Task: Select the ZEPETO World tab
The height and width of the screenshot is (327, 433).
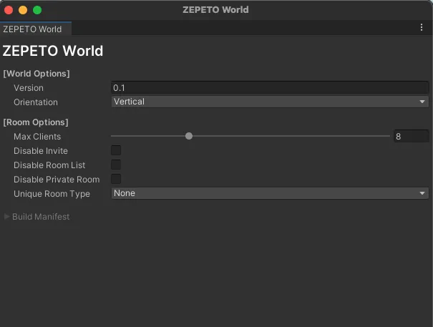Action: 33,29
